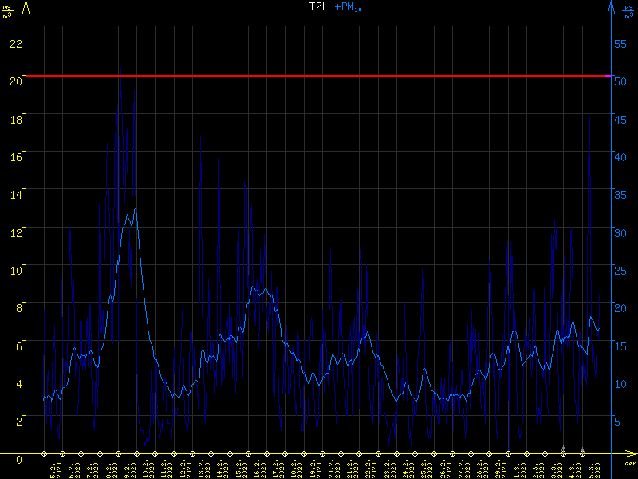
Task: Click the first circle marker on the x-axis
Action: [45, 453]
